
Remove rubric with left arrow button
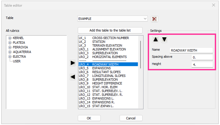pos(73,77)
